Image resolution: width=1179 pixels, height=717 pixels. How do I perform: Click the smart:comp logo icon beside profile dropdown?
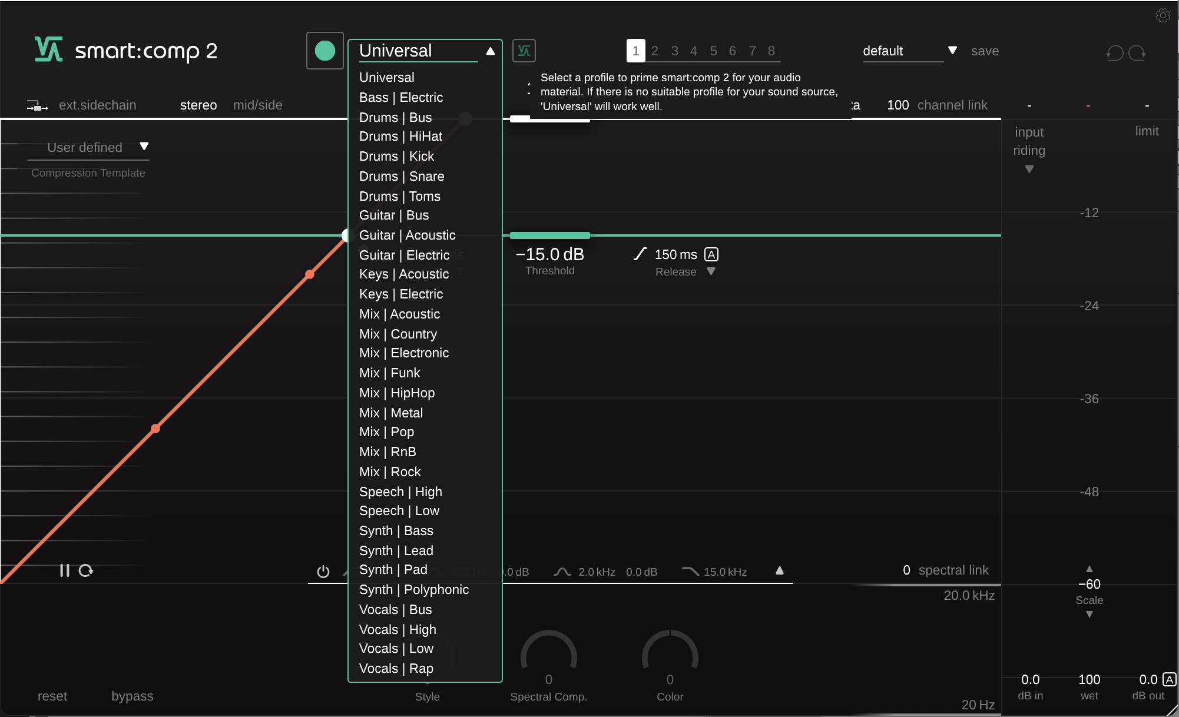pos(524,51)
